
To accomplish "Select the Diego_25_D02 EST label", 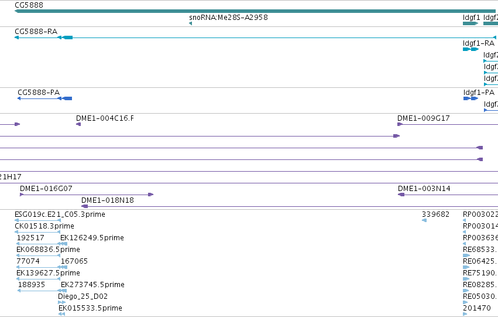I will click(x=83, y=296).
